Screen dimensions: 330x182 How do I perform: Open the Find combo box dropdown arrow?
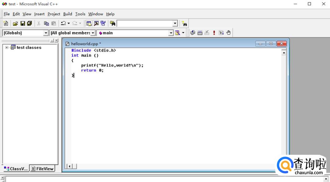175,23
